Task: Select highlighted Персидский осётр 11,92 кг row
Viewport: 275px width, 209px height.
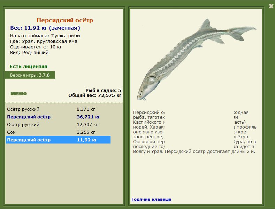Action: click(58, 140)
